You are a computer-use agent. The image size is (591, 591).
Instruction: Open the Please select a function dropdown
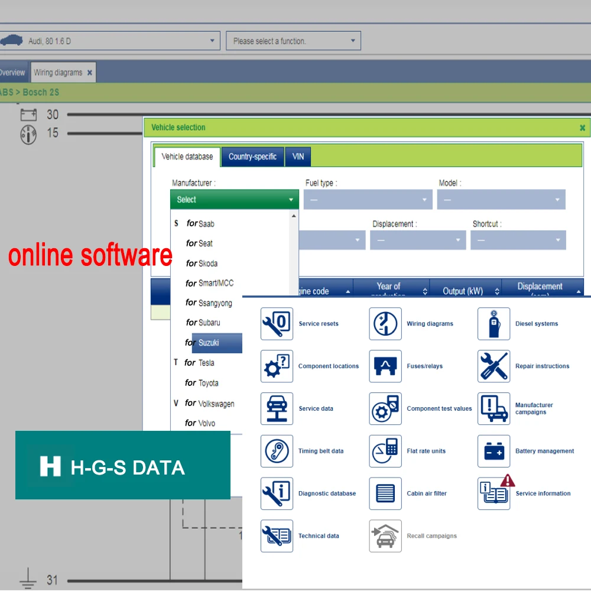(x=293, y=41)
